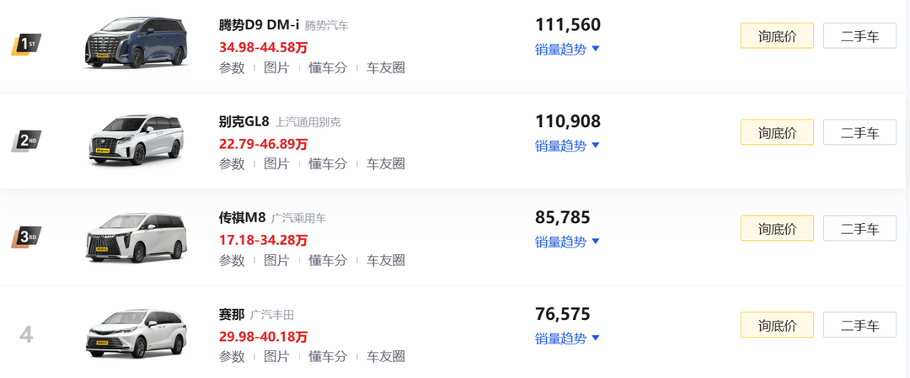The width and height of the screenshot is (910, 378).
Task: Open 车友圈 link for 赛那
Action: (385, 357)
